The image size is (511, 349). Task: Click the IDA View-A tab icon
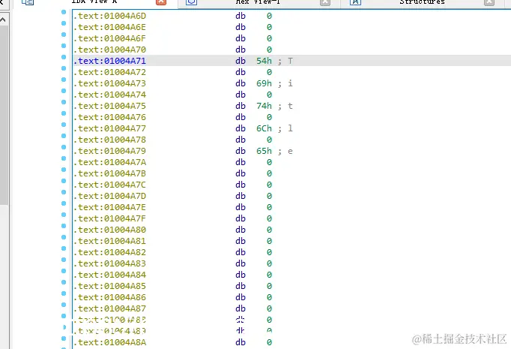tap(28, 2)
